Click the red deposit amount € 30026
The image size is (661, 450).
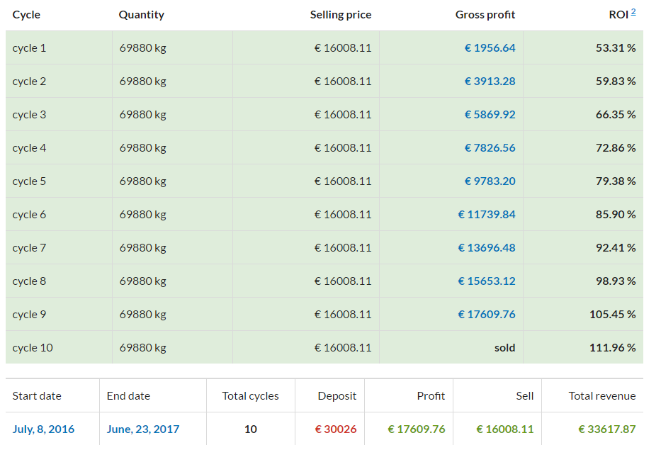pyautogui.click(x=337, y=429)
